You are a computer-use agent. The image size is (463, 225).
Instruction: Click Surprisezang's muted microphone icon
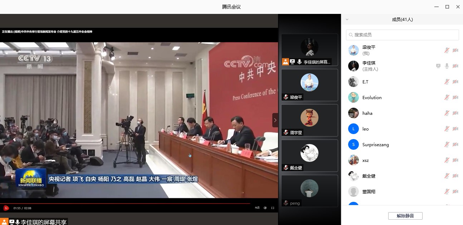tap(447, 144)
